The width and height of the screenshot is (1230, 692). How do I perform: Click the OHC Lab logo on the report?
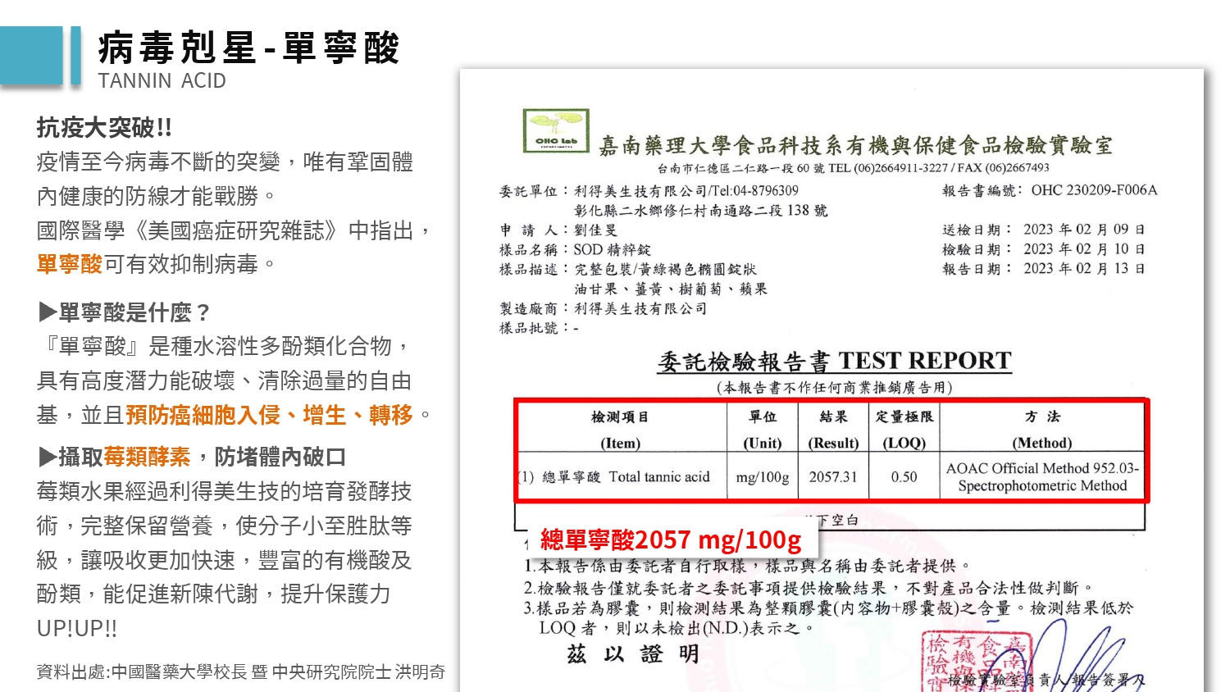(x=556, y=131)
